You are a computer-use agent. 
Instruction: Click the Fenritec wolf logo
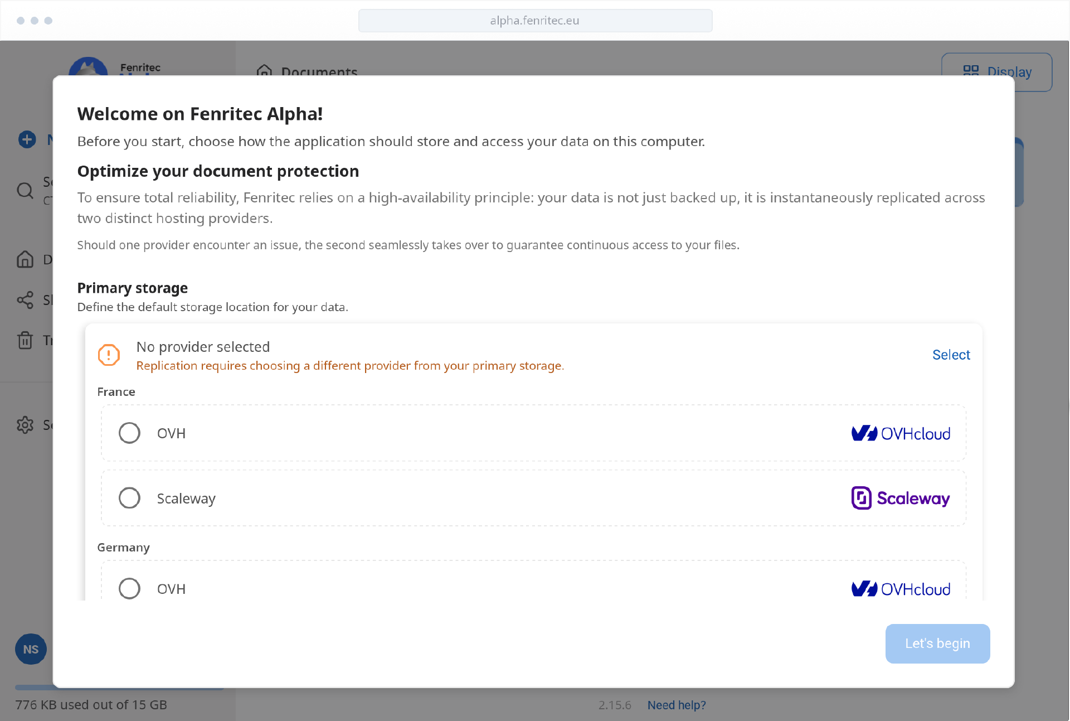pyautogui.click(x=87, y=66)
